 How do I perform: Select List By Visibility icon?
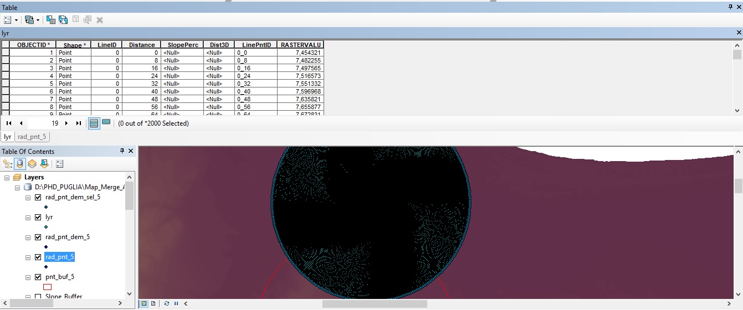point(32,164)
